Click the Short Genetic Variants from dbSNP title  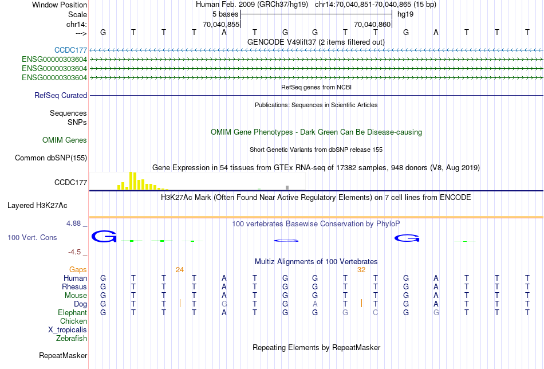316,150
